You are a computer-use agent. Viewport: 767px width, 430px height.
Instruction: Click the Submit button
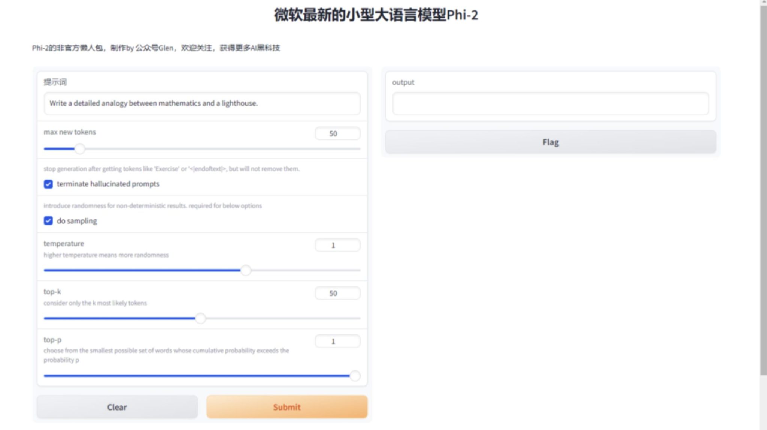click(287, 407)
